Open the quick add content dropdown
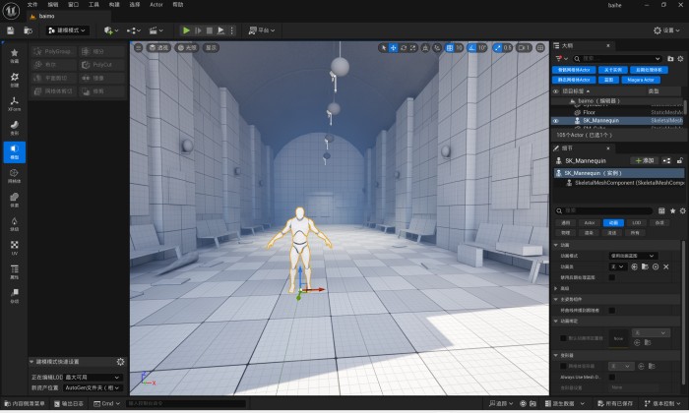This screenshot has width=689, height=413. point(111,30)
